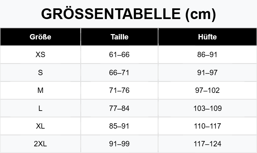This screenshot has width=257, height=153.
Task: Select the S size row label
Action: tap(40, 72)
